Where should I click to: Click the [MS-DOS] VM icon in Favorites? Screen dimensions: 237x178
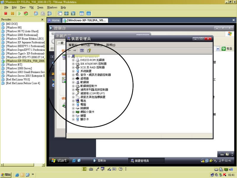pos(3,24)
